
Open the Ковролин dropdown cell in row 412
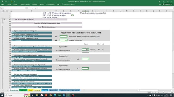point(32,48)
